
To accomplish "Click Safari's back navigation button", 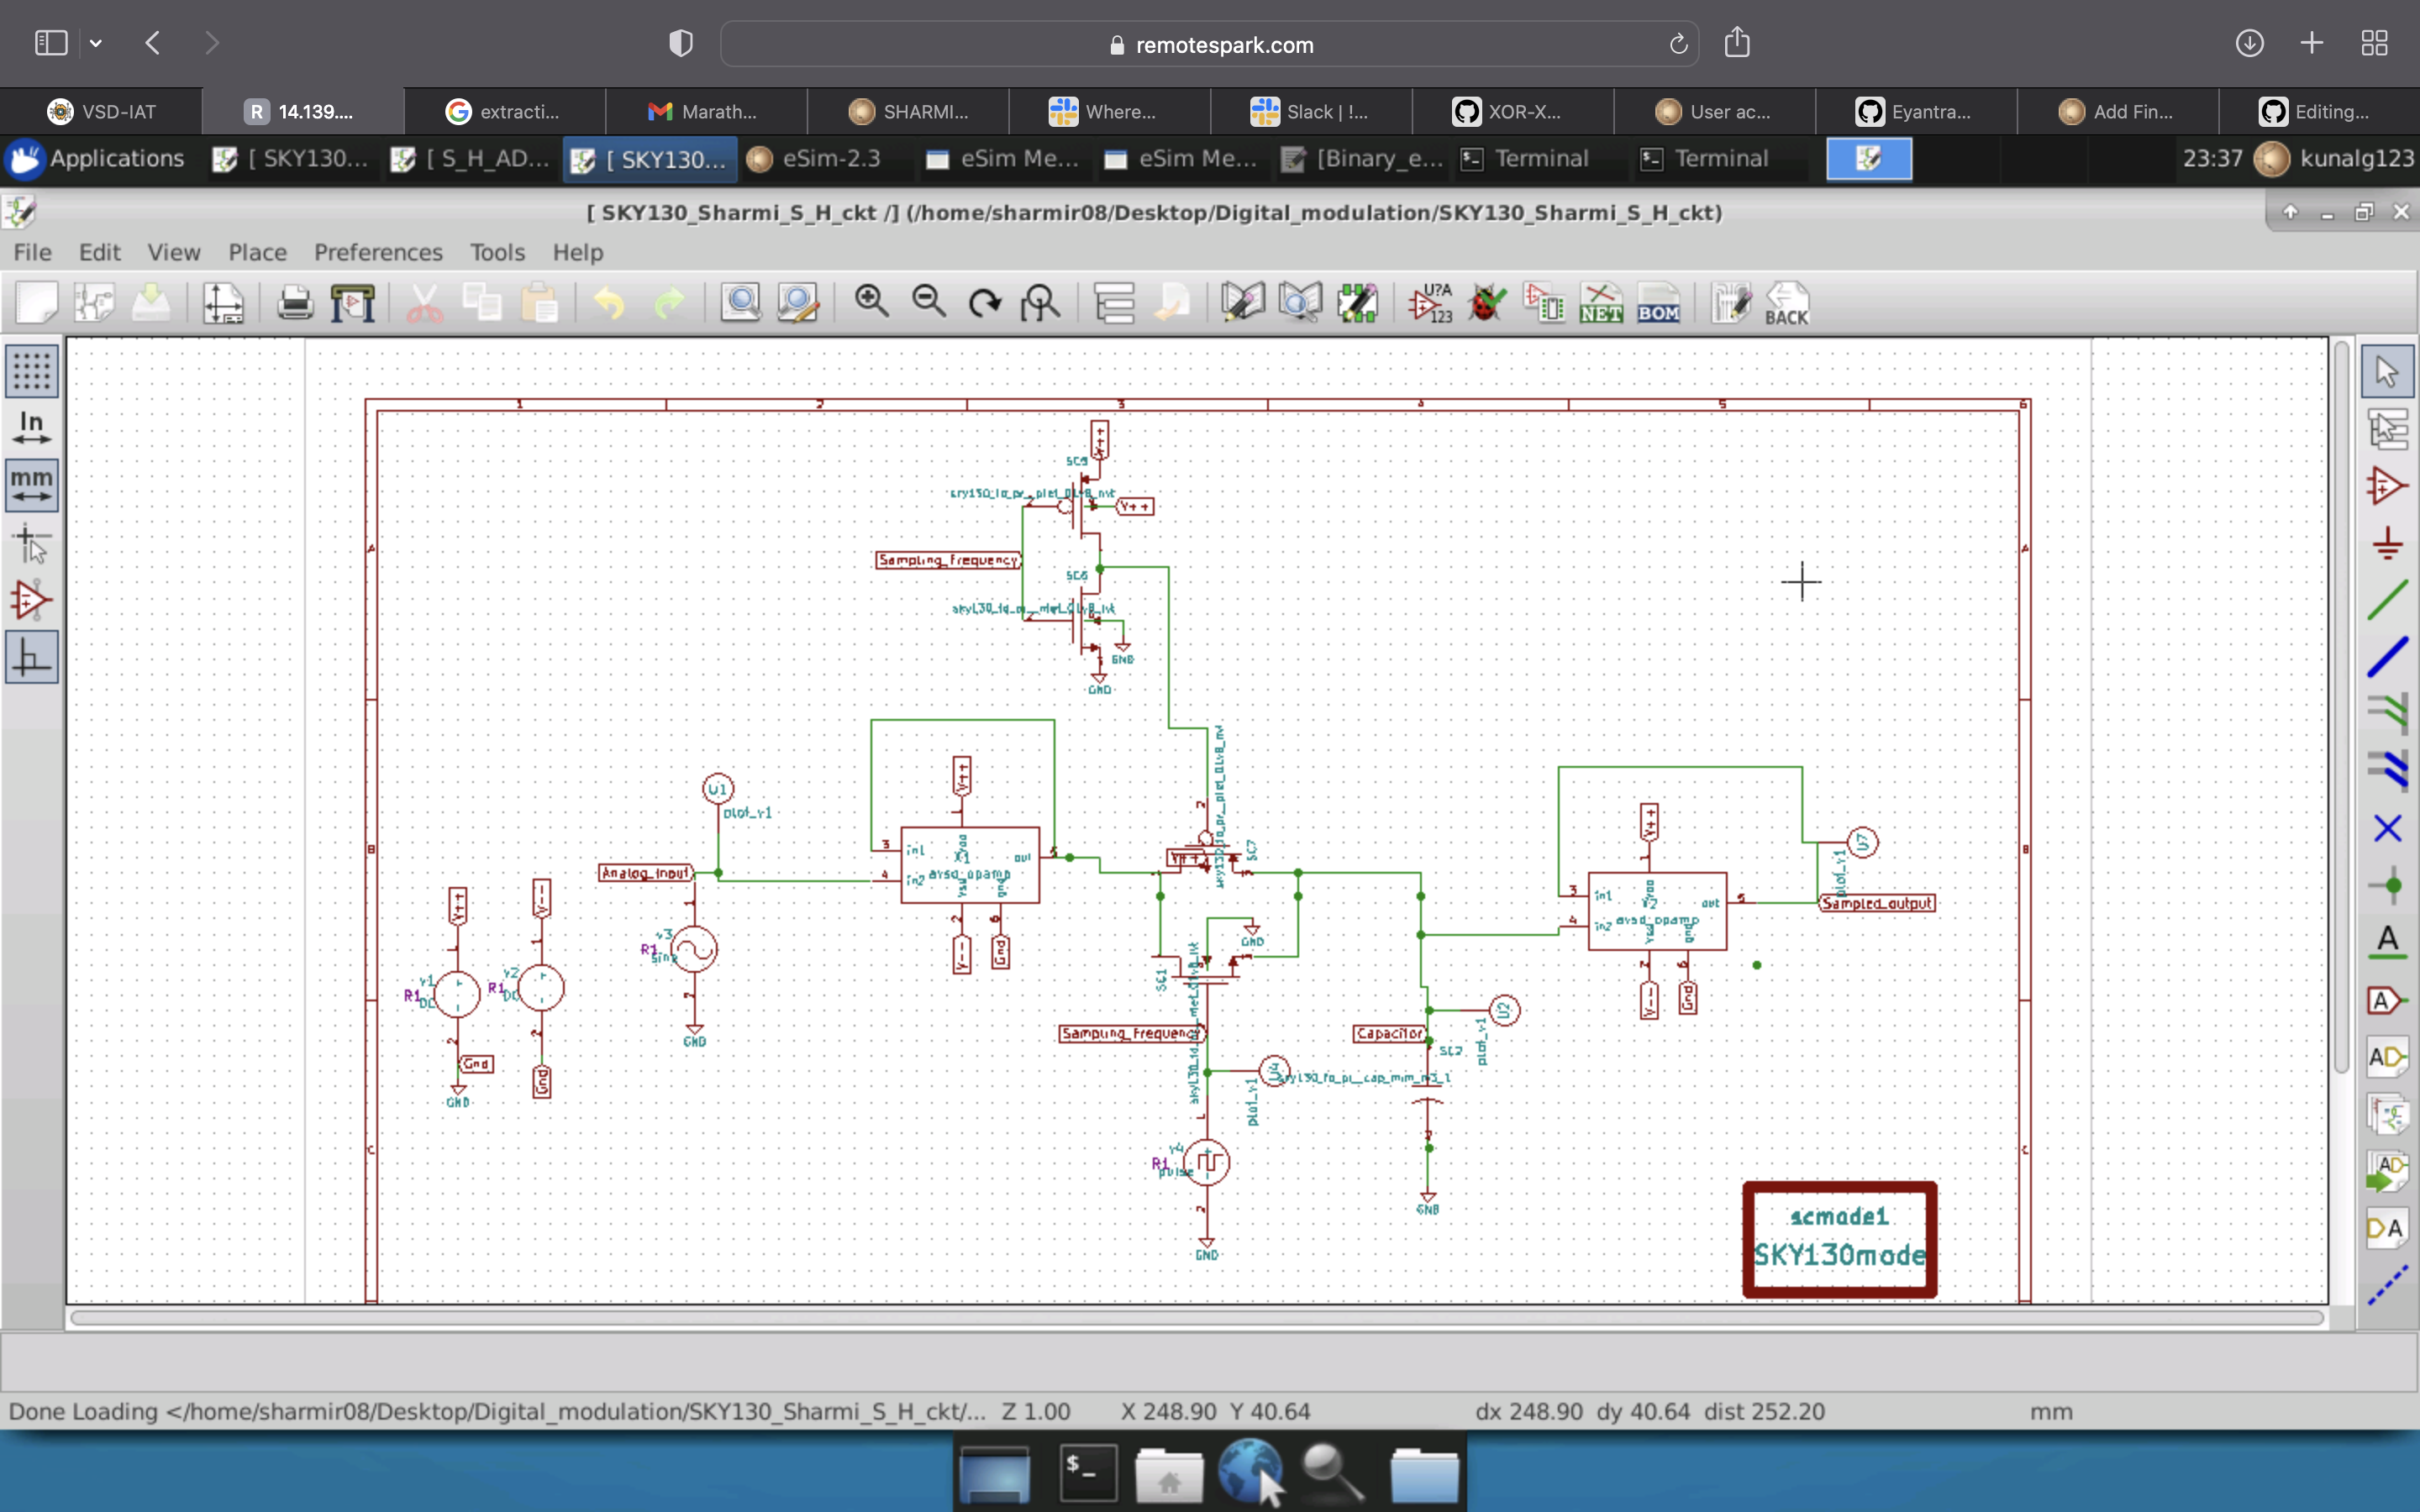I will pyautogui.click(x=152, y=42).
